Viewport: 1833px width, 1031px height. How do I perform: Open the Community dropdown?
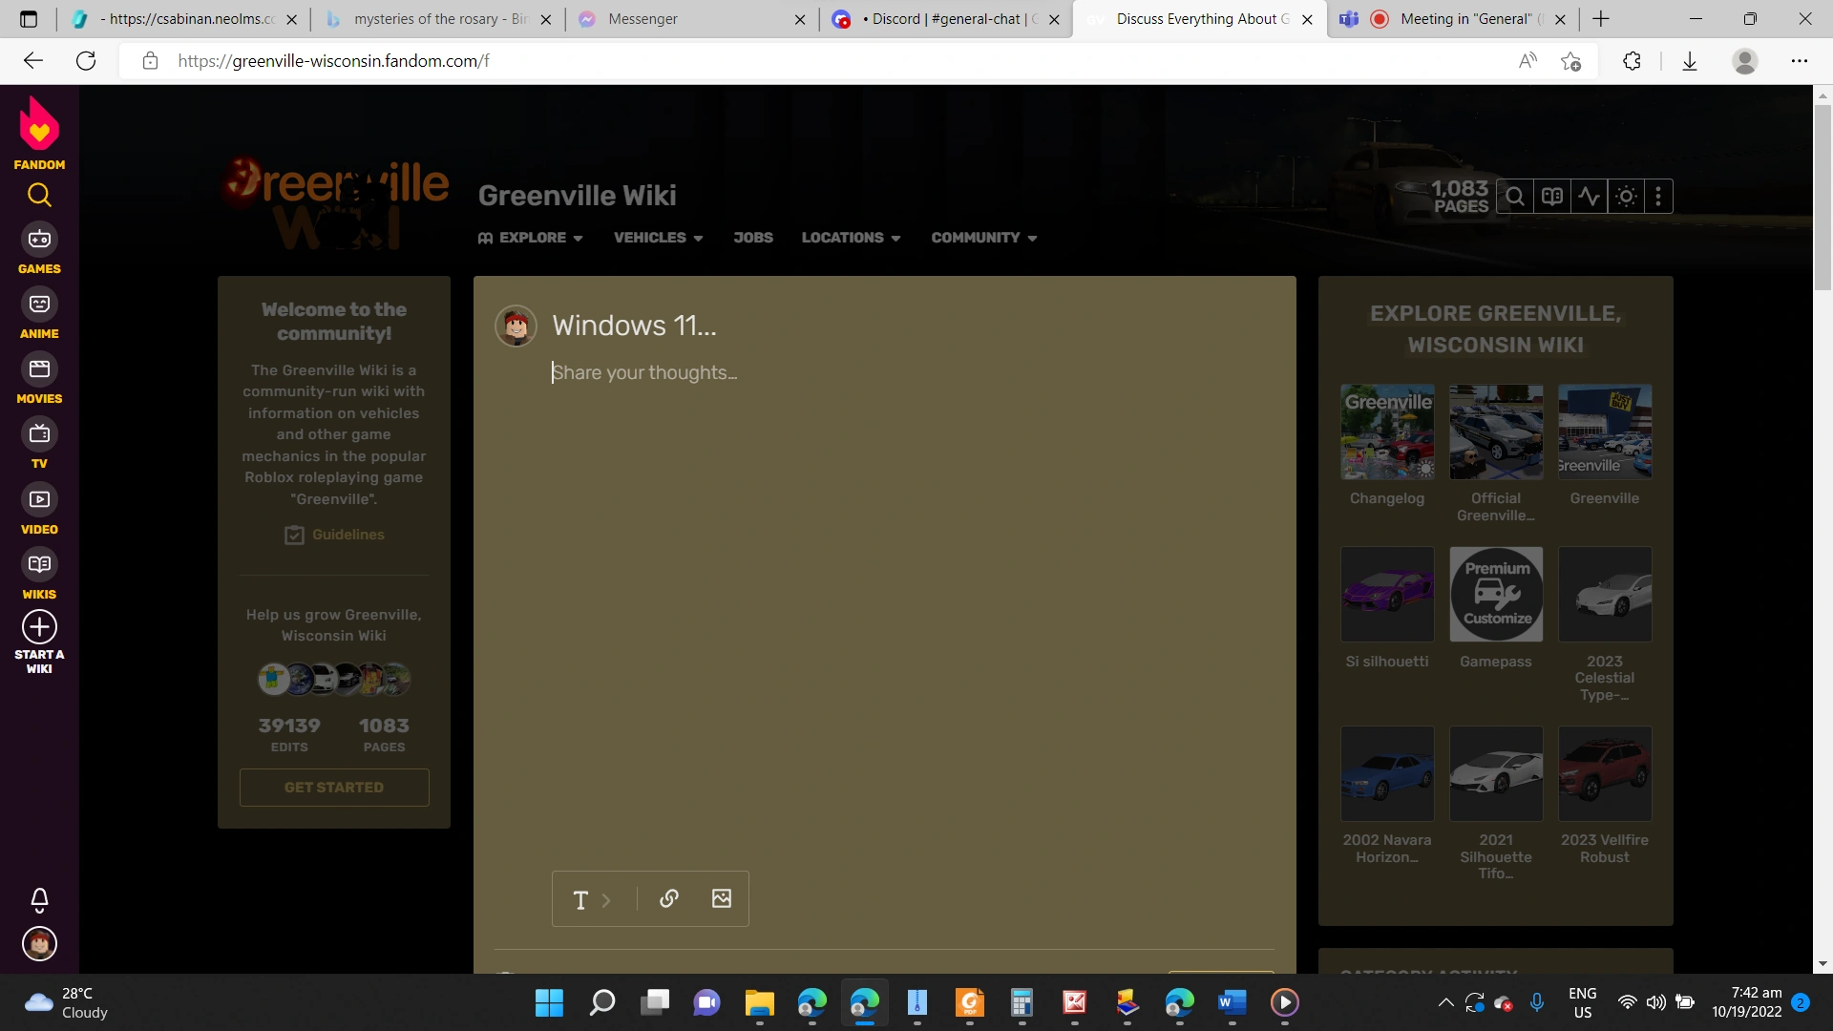point(983,238)
